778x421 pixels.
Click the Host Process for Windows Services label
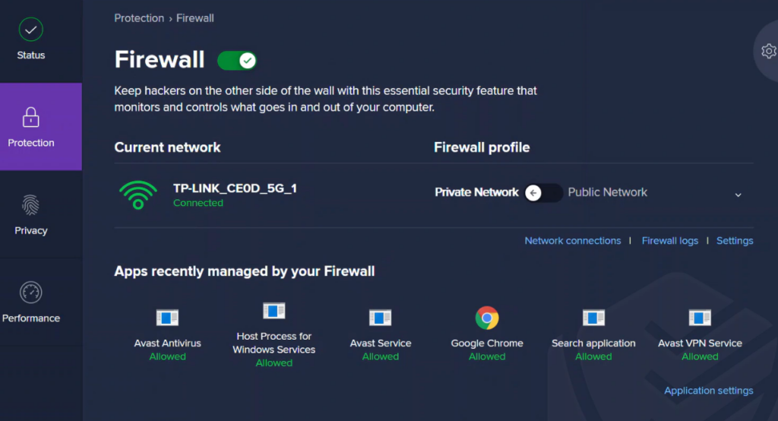(274, 343)
